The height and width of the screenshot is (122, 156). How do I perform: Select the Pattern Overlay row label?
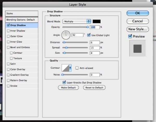tap(19, 80)
